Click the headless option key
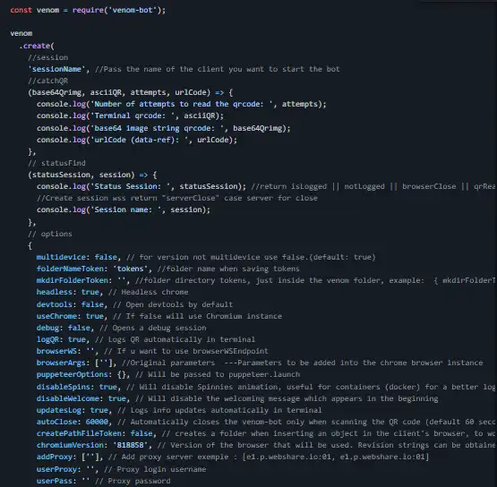This screenshot has width=497, height=487. (x=55, y=292)
